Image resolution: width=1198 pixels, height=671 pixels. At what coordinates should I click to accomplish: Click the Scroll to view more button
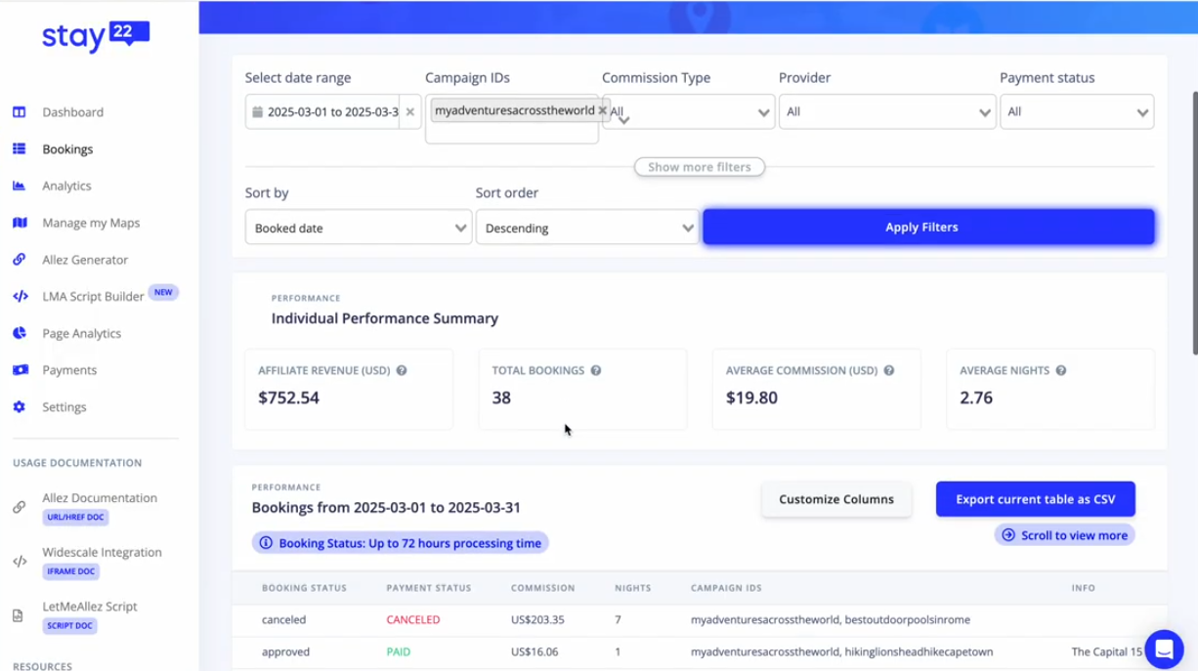(x=1065, y=535)
